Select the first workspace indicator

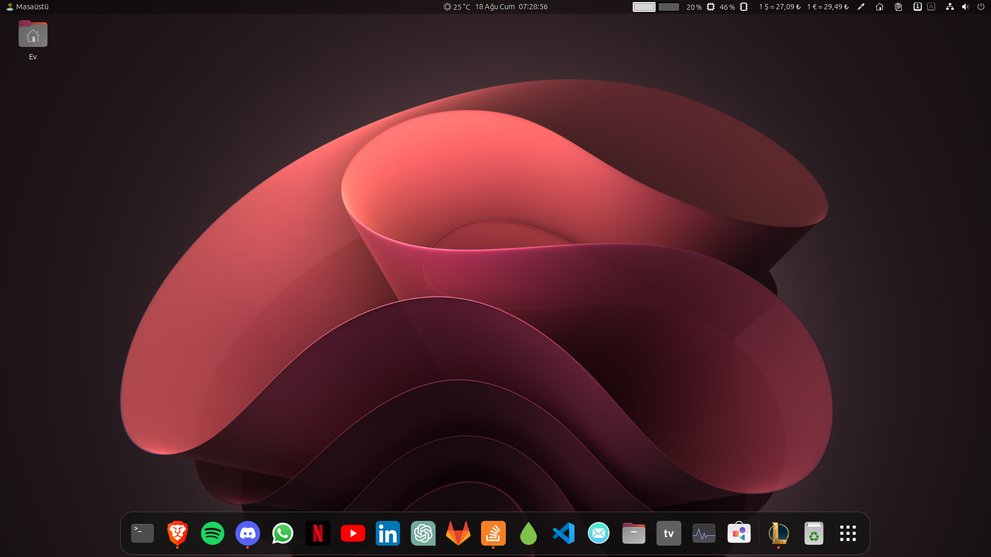644,7
